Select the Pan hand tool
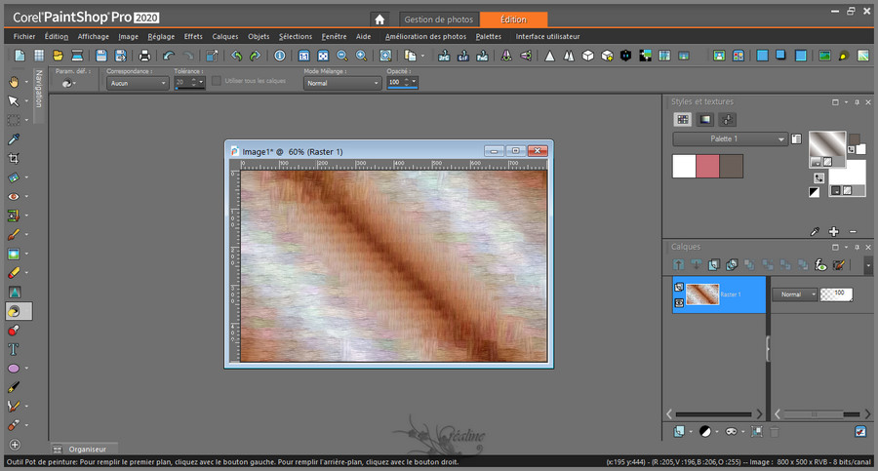This screenshot has width=878, height=471. click(x=14, y=82)
